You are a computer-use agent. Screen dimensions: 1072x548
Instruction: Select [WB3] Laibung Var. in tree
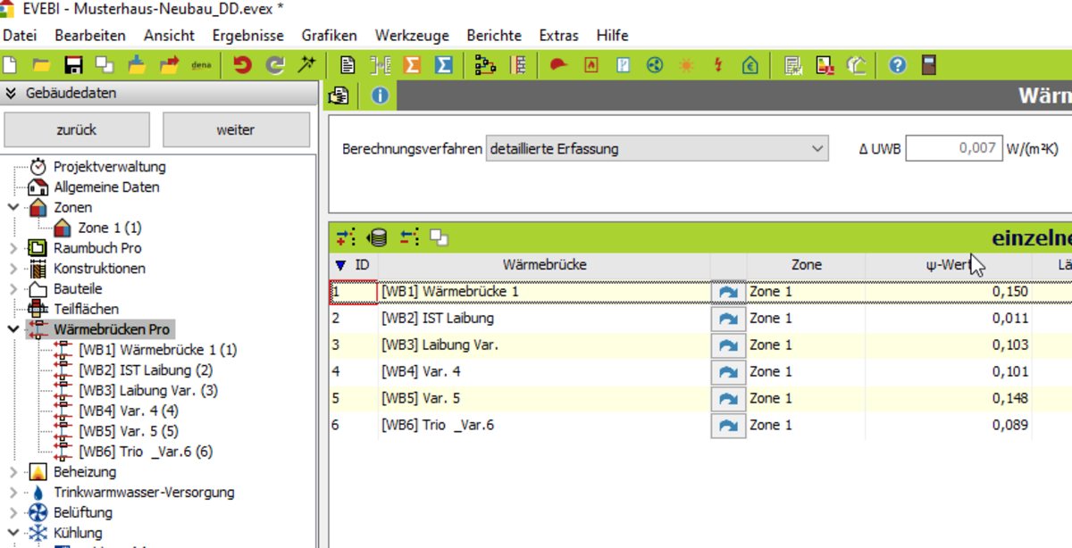[148, 391]
